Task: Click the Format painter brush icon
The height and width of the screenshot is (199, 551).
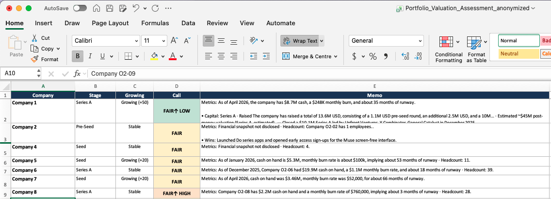Action: pyautogui.click(x=34, y=59)
